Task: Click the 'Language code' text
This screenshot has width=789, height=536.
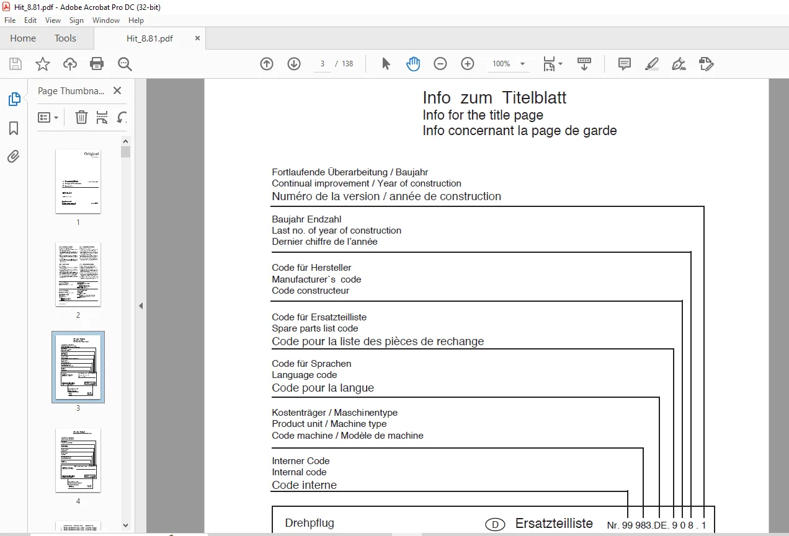Action: coord(305,375)
